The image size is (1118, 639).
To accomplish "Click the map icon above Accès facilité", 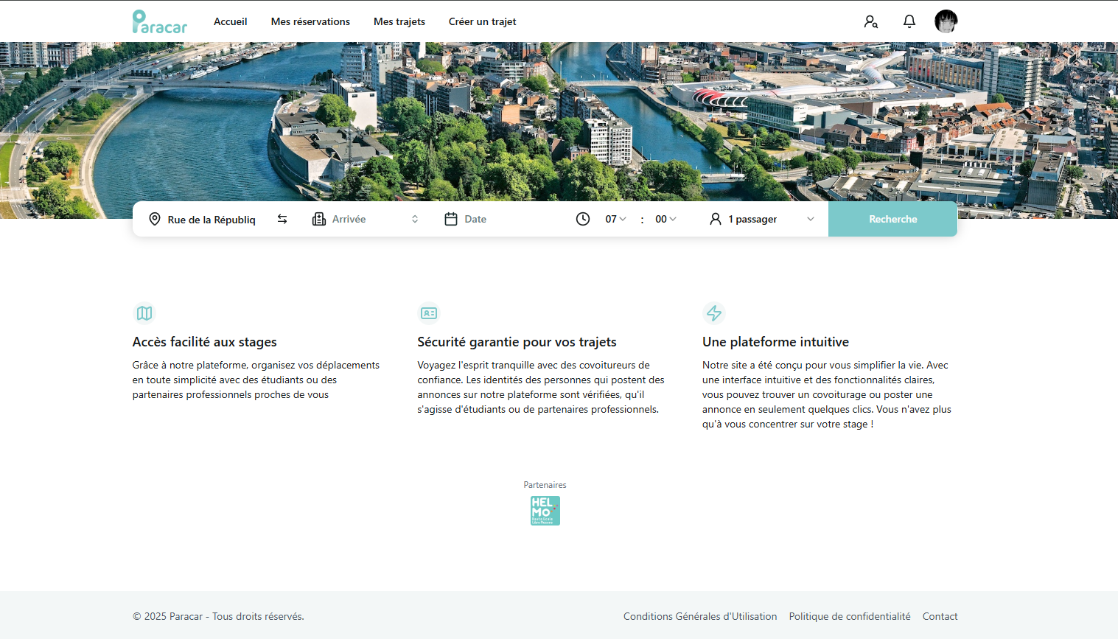I will pyautogui.click(x=144, y=313).
